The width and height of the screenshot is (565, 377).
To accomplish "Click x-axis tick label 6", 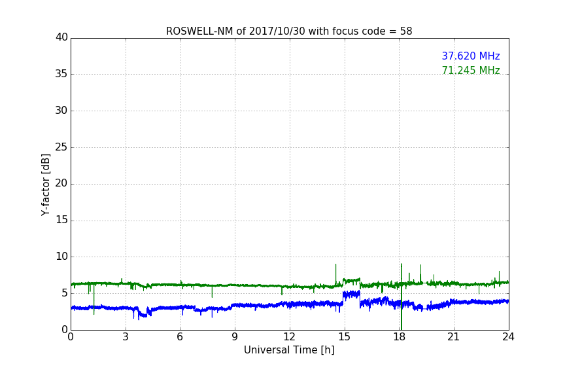I will click(180, 337).
